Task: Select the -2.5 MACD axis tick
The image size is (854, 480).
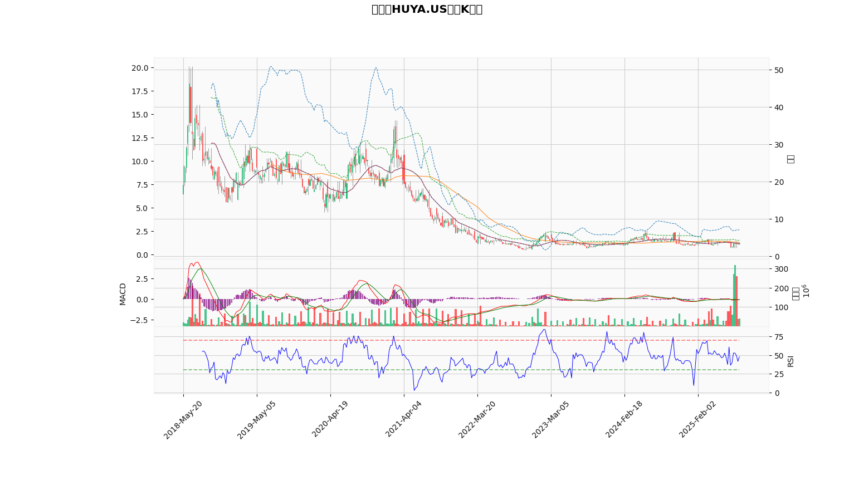Action: (x=140, y=320)
